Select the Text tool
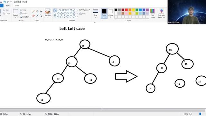206x116 pixels. point(41,12)
